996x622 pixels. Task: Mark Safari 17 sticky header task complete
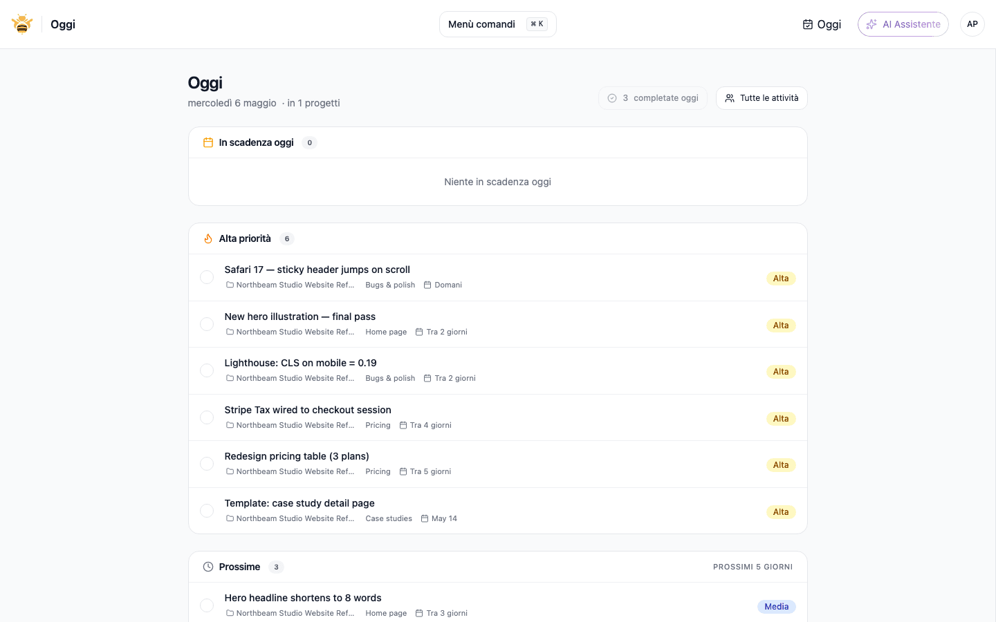pos(207,277)
